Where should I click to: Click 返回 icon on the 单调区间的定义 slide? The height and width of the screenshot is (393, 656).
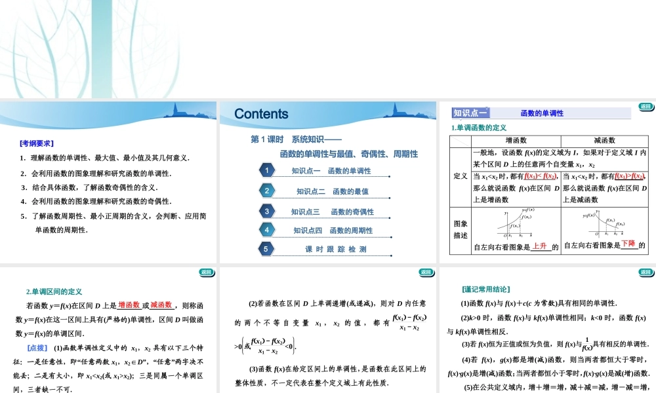tap(205, 272)
